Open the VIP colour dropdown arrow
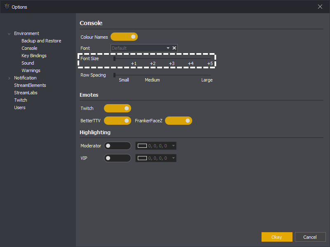The width and height of the screenshot is (330, 247). click(x=173, y=158)
